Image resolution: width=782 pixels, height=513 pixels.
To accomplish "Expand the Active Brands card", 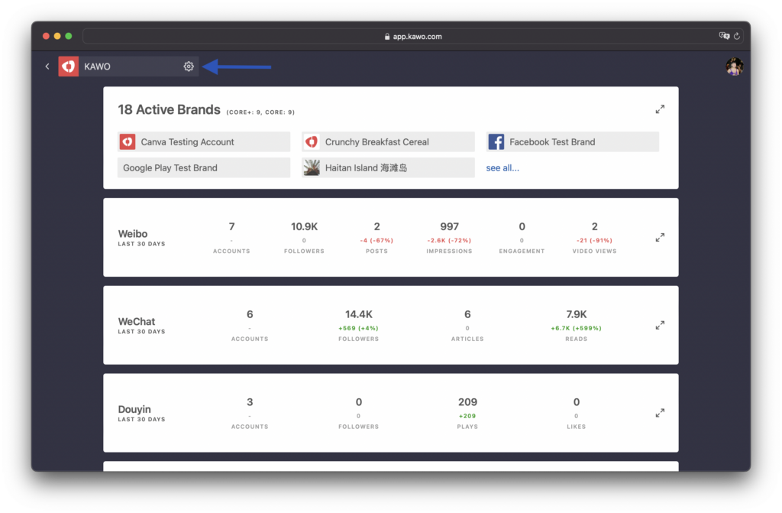I will click(x=660, y=109).
